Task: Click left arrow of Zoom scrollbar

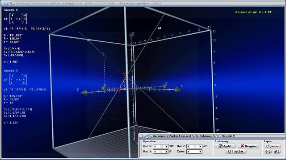Action: click(189, 152)
